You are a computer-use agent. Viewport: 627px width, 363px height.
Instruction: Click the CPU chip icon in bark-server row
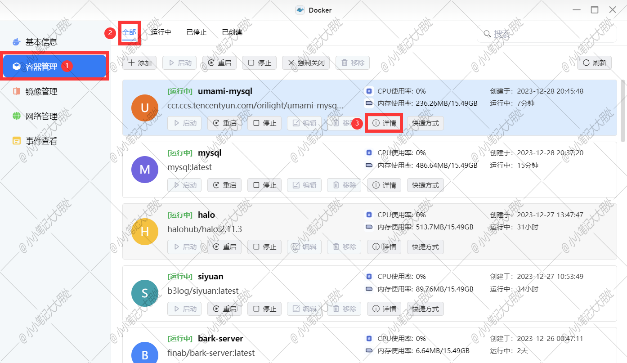[369, 338]
